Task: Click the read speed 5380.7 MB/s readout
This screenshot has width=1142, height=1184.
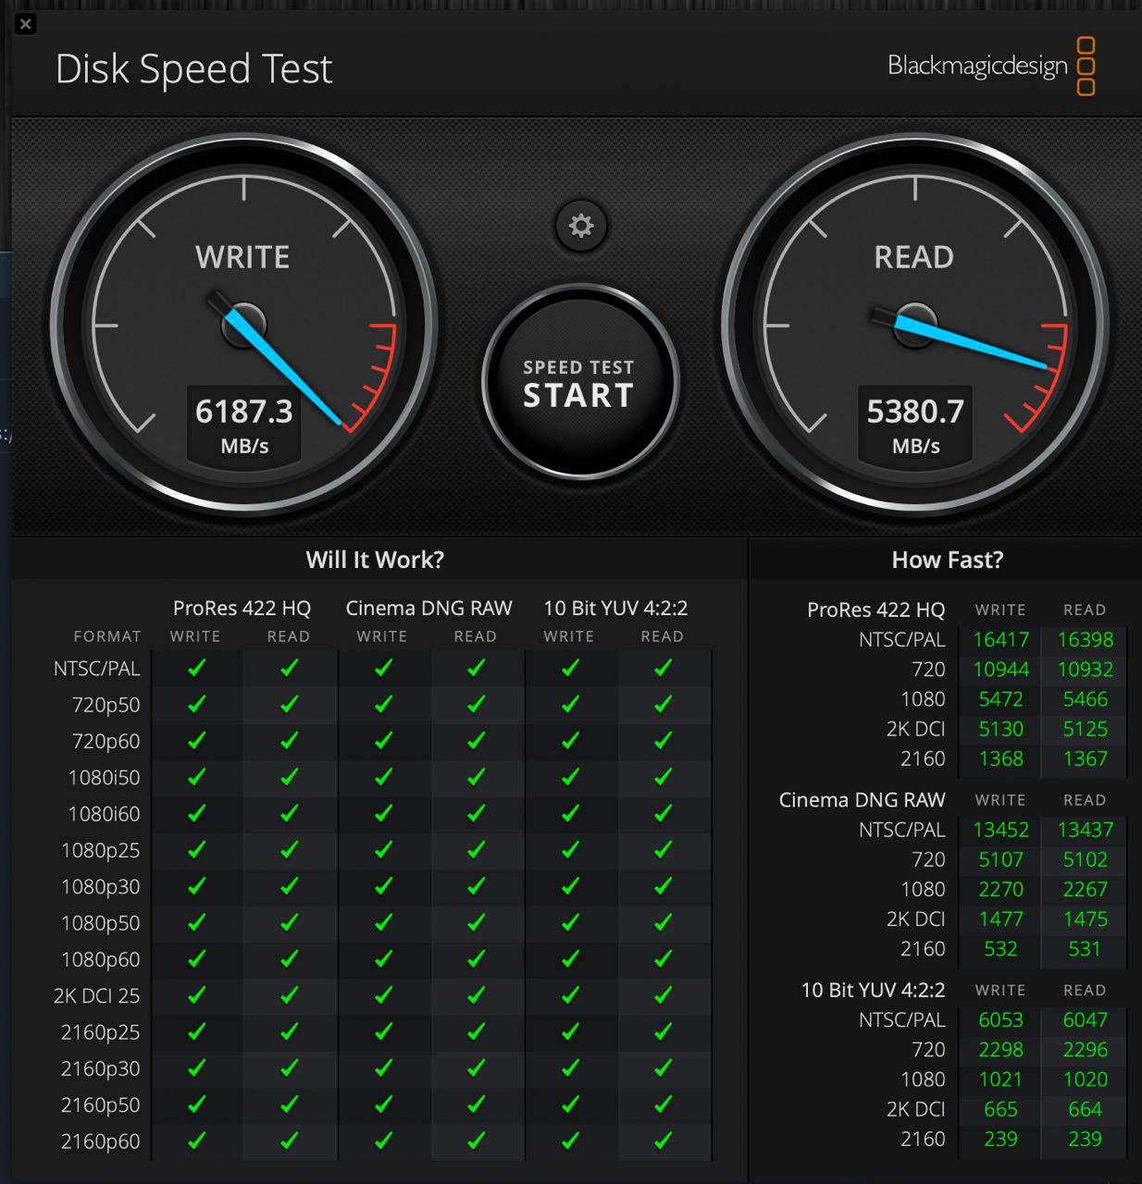Action: click(x=915, y=425)
